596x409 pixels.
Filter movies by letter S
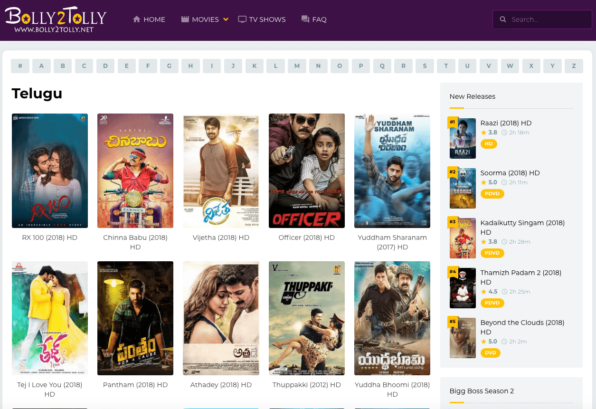(x=425, y=66)
